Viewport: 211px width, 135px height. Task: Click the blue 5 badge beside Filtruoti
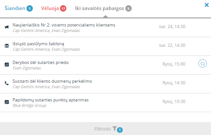click(x=120, y=130)
